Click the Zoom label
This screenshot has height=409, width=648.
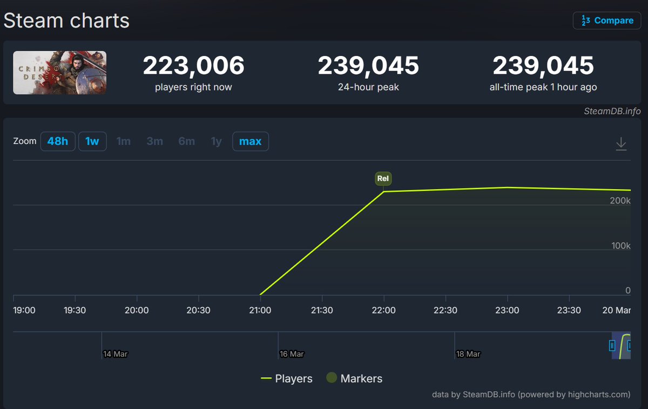point(25,141)
